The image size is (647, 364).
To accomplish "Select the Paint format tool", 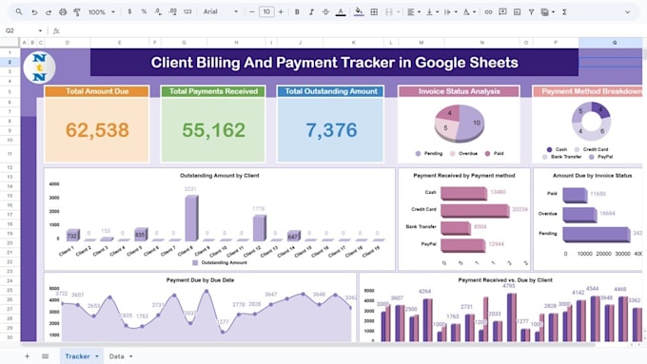I will point(77,12).
